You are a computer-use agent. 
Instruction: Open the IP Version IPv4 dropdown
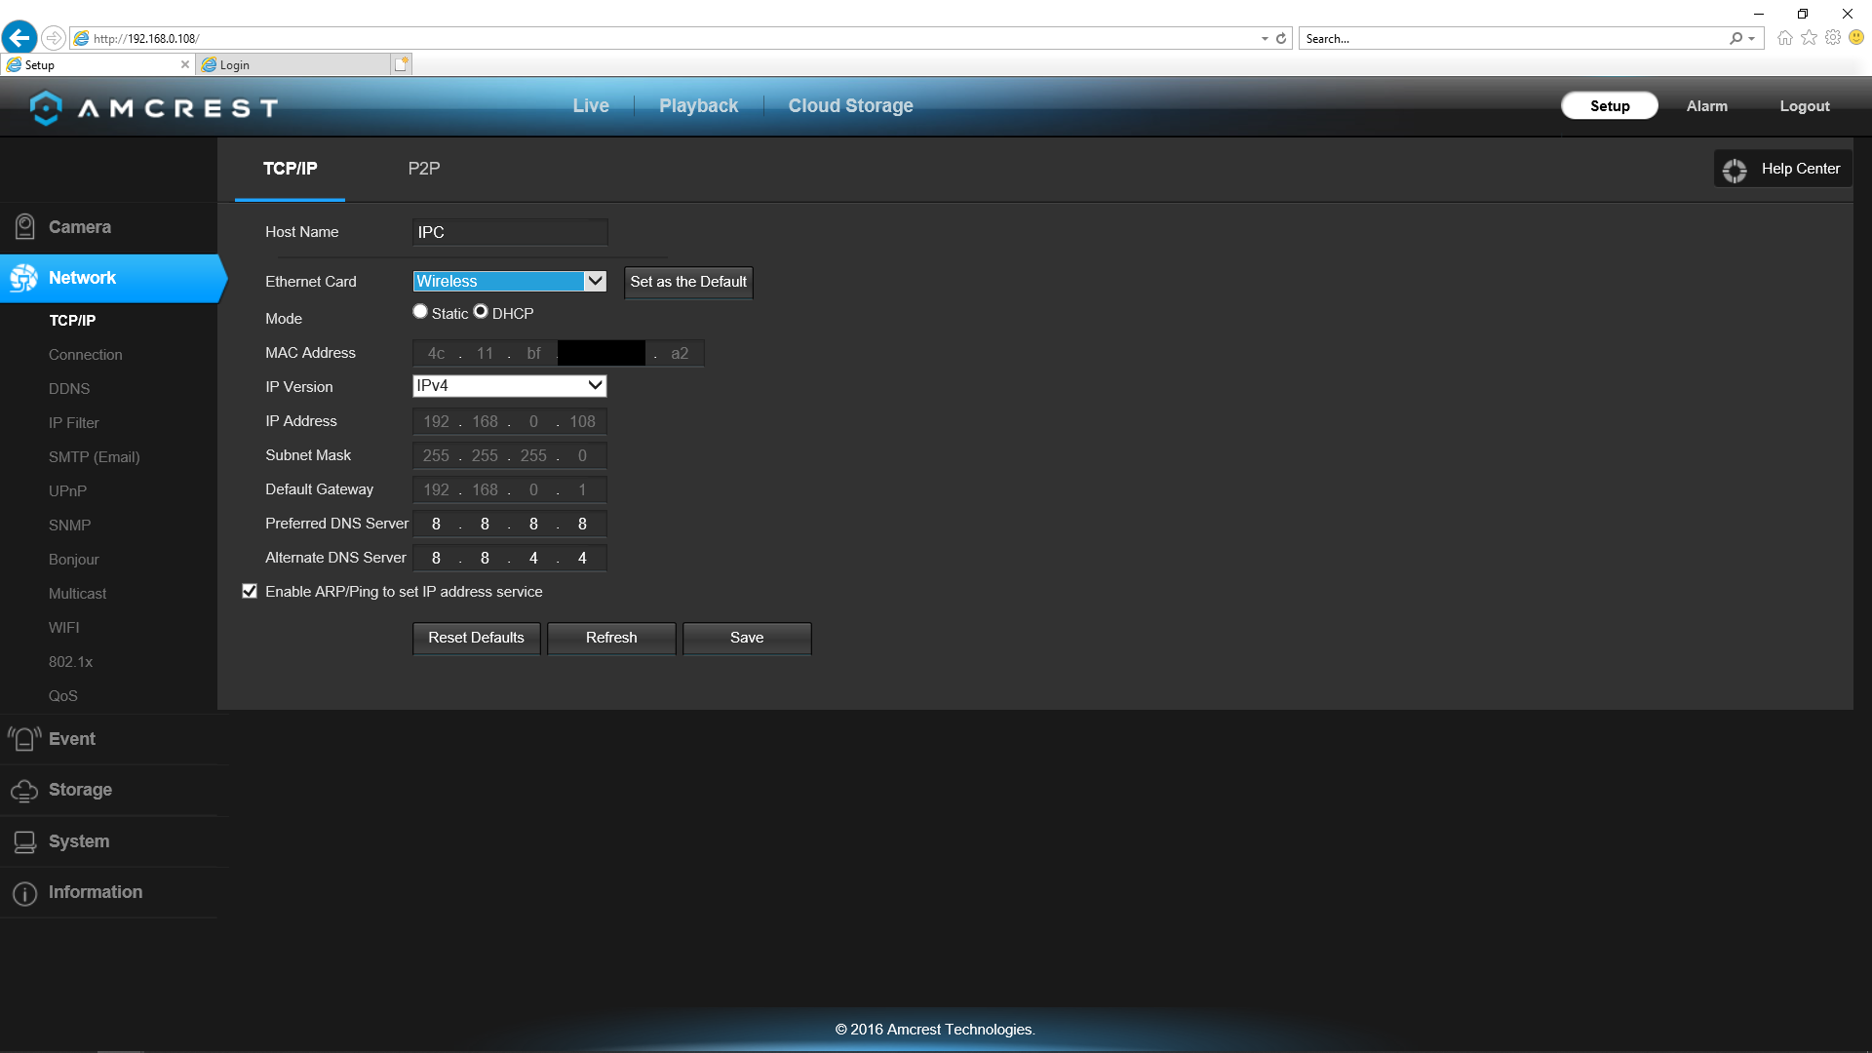point(510,386)
